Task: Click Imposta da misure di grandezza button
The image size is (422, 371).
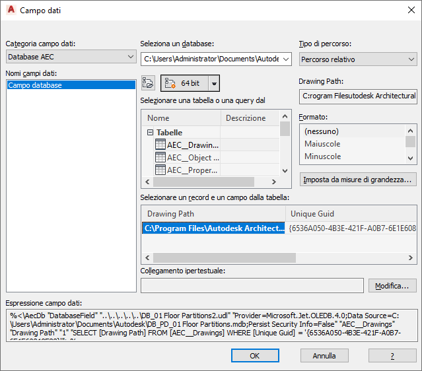Action: pyautogui.click(x=358, y=180)
